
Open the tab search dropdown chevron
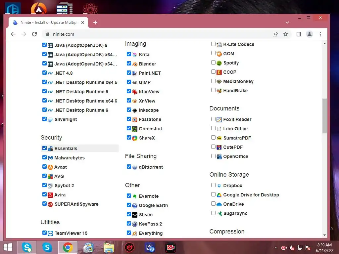[287, 22]
